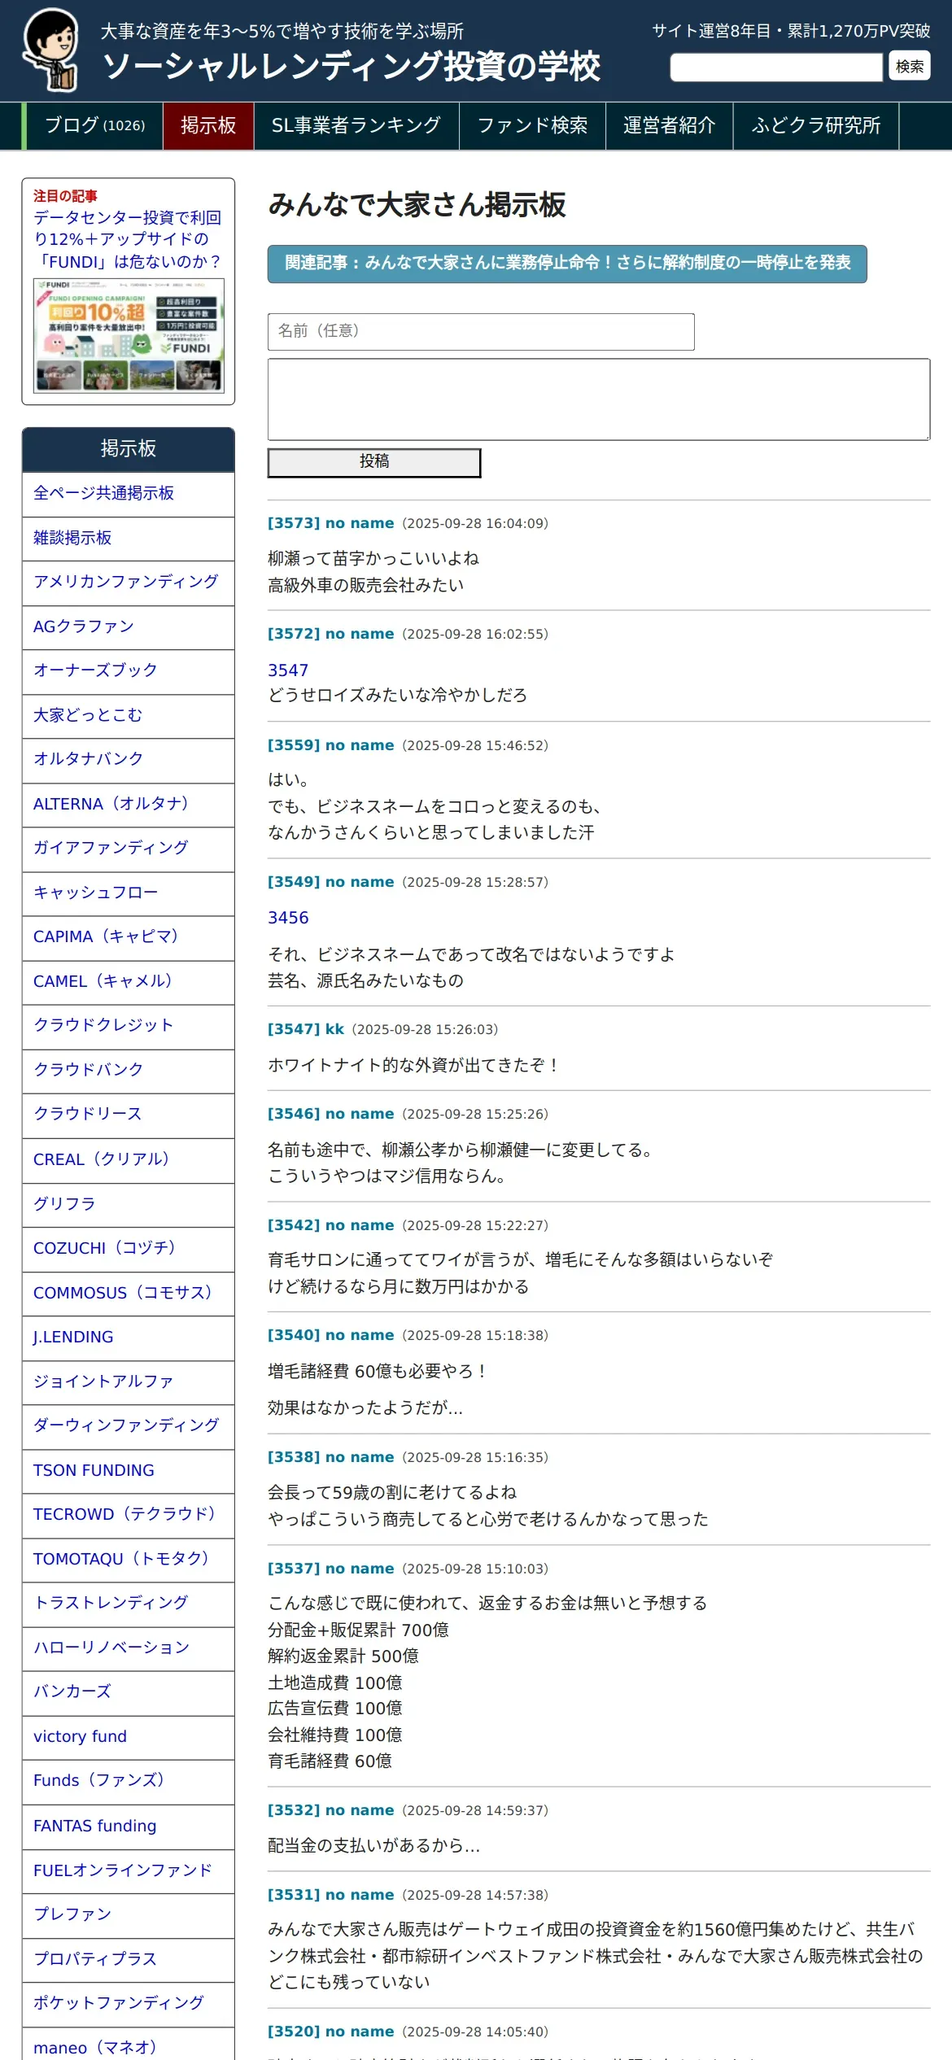Screen dimensions: 952x2060
Task: Click the 掲示板 sidebar panel header
Action: pos(129,449)
